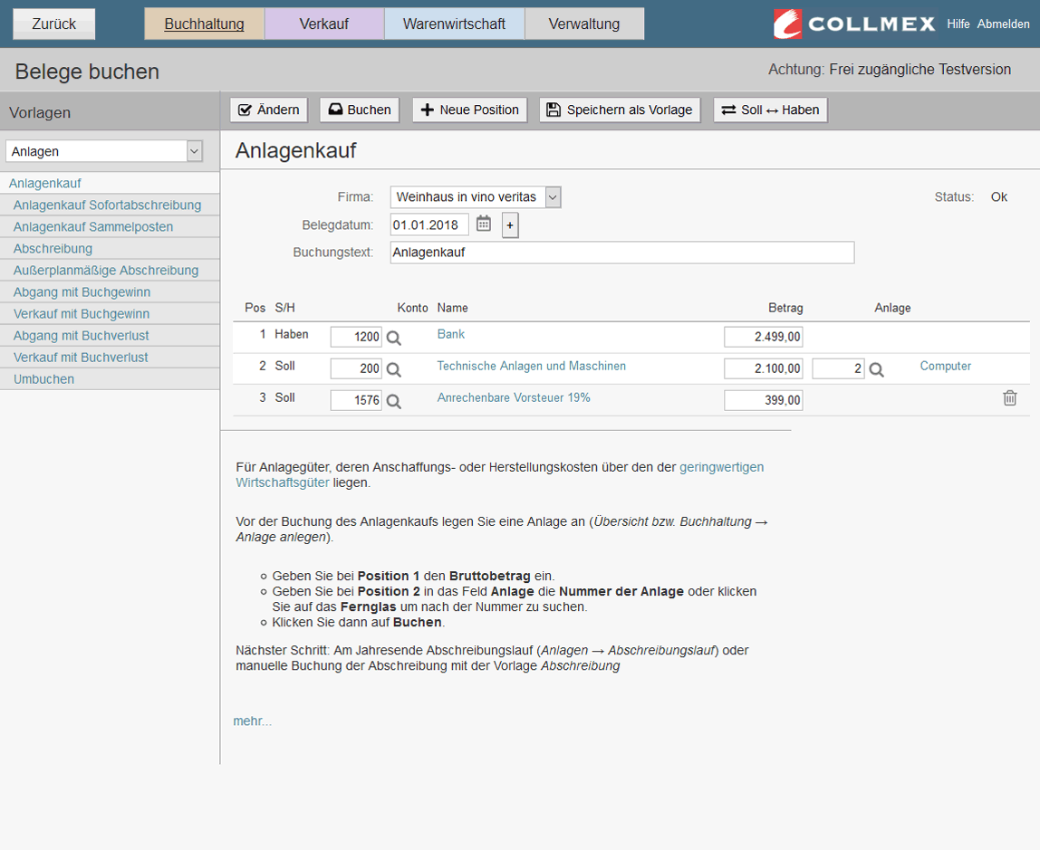Viewport: 1040px width, 850px height.
Task: Add a Neue Position
Action: point(469,110)
